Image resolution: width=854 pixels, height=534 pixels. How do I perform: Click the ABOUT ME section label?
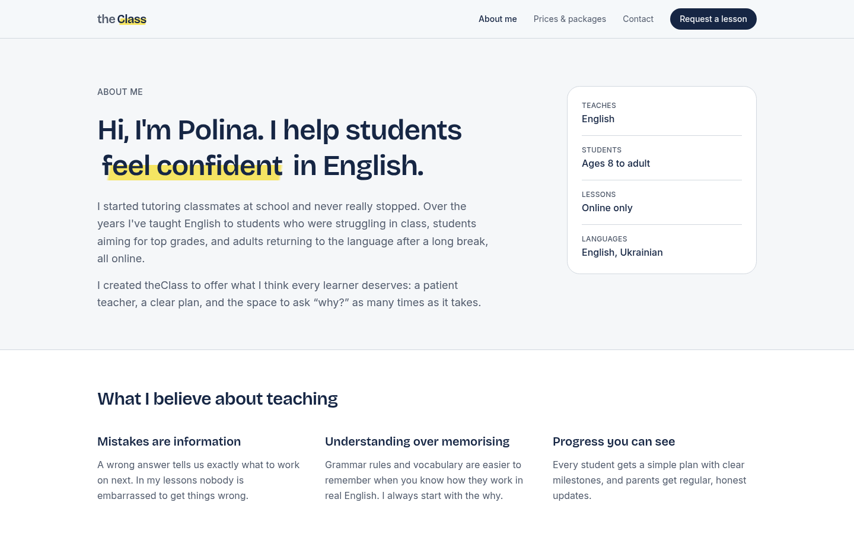point(120,92)
